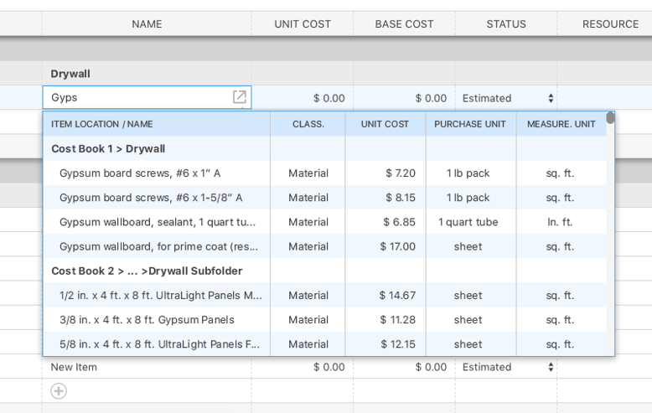Viewport: 652px width, 413px height.
Task: Click the Drywall group heading in the main table
Action: (70, 74)
